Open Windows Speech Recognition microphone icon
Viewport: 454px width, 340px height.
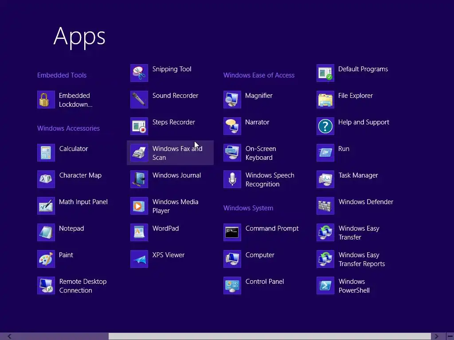pyautogui.click(x=232, y=179)
